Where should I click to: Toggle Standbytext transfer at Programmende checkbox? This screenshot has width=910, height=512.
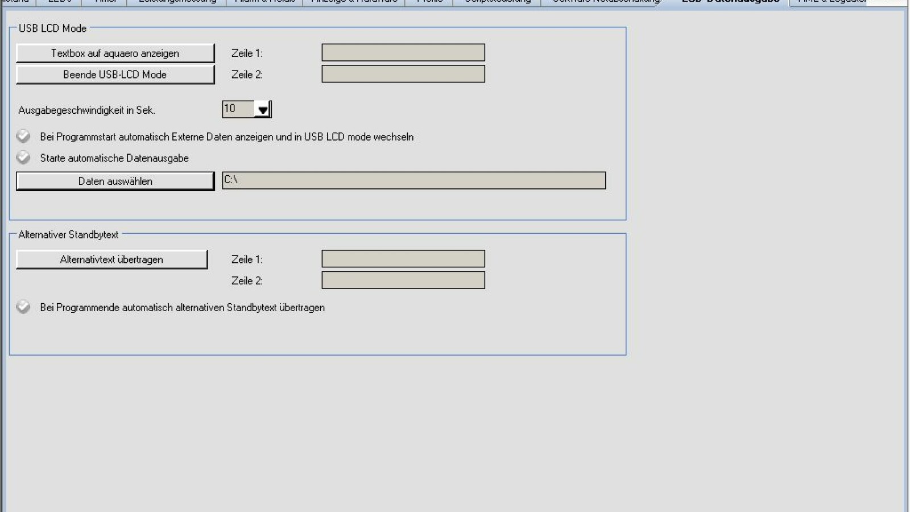[x=23, y=307]
